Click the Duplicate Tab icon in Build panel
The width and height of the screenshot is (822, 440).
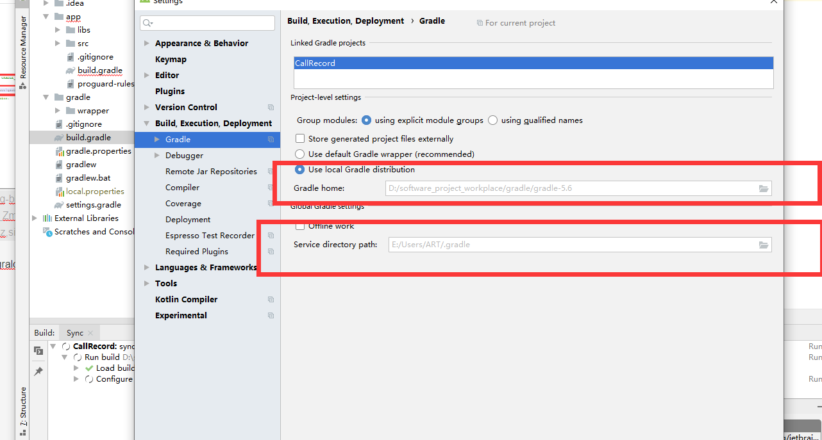(38, 350)
